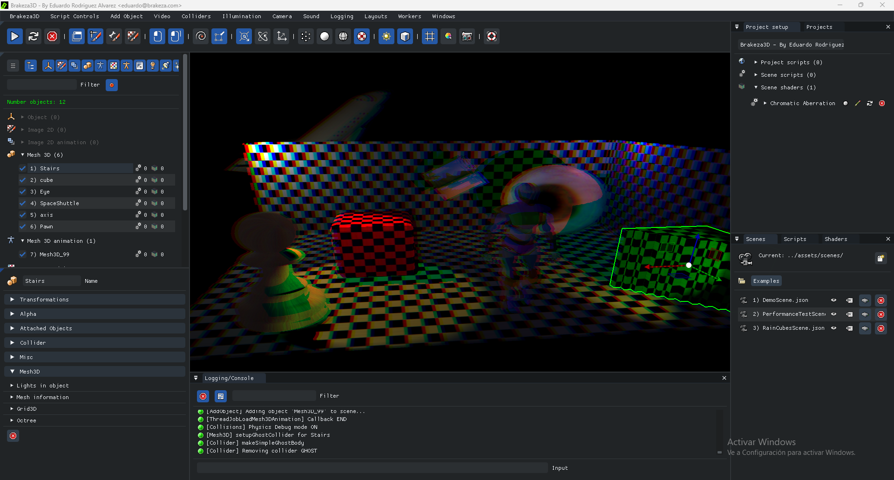
Task: Delete the DemoScene.json entry with red X
Action: tap(880, 300)
